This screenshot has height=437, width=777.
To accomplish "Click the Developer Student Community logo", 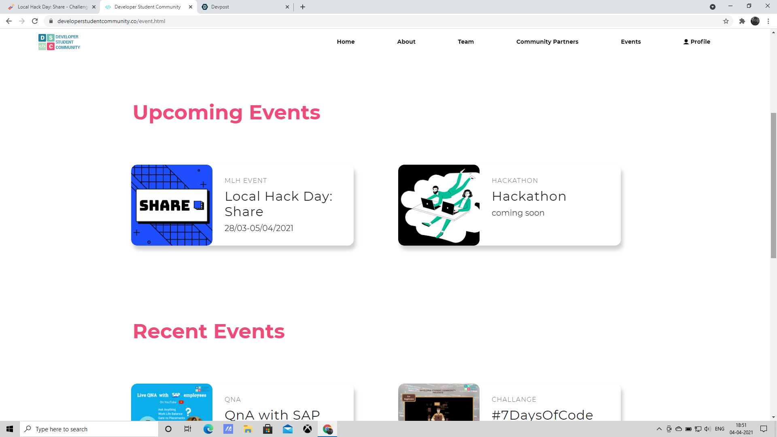I will (59, 42).
